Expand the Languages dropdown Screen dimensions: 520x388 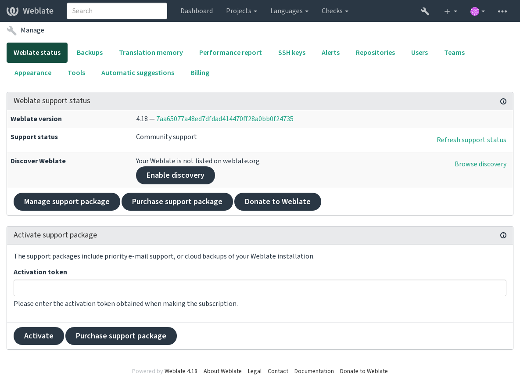click(x=289, y=11)
